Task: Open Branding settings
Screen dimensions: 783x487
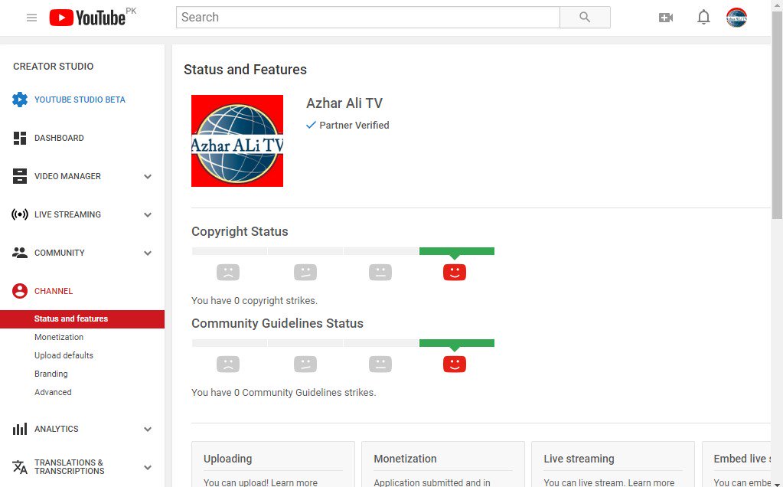Action: [x=51, y=374]
